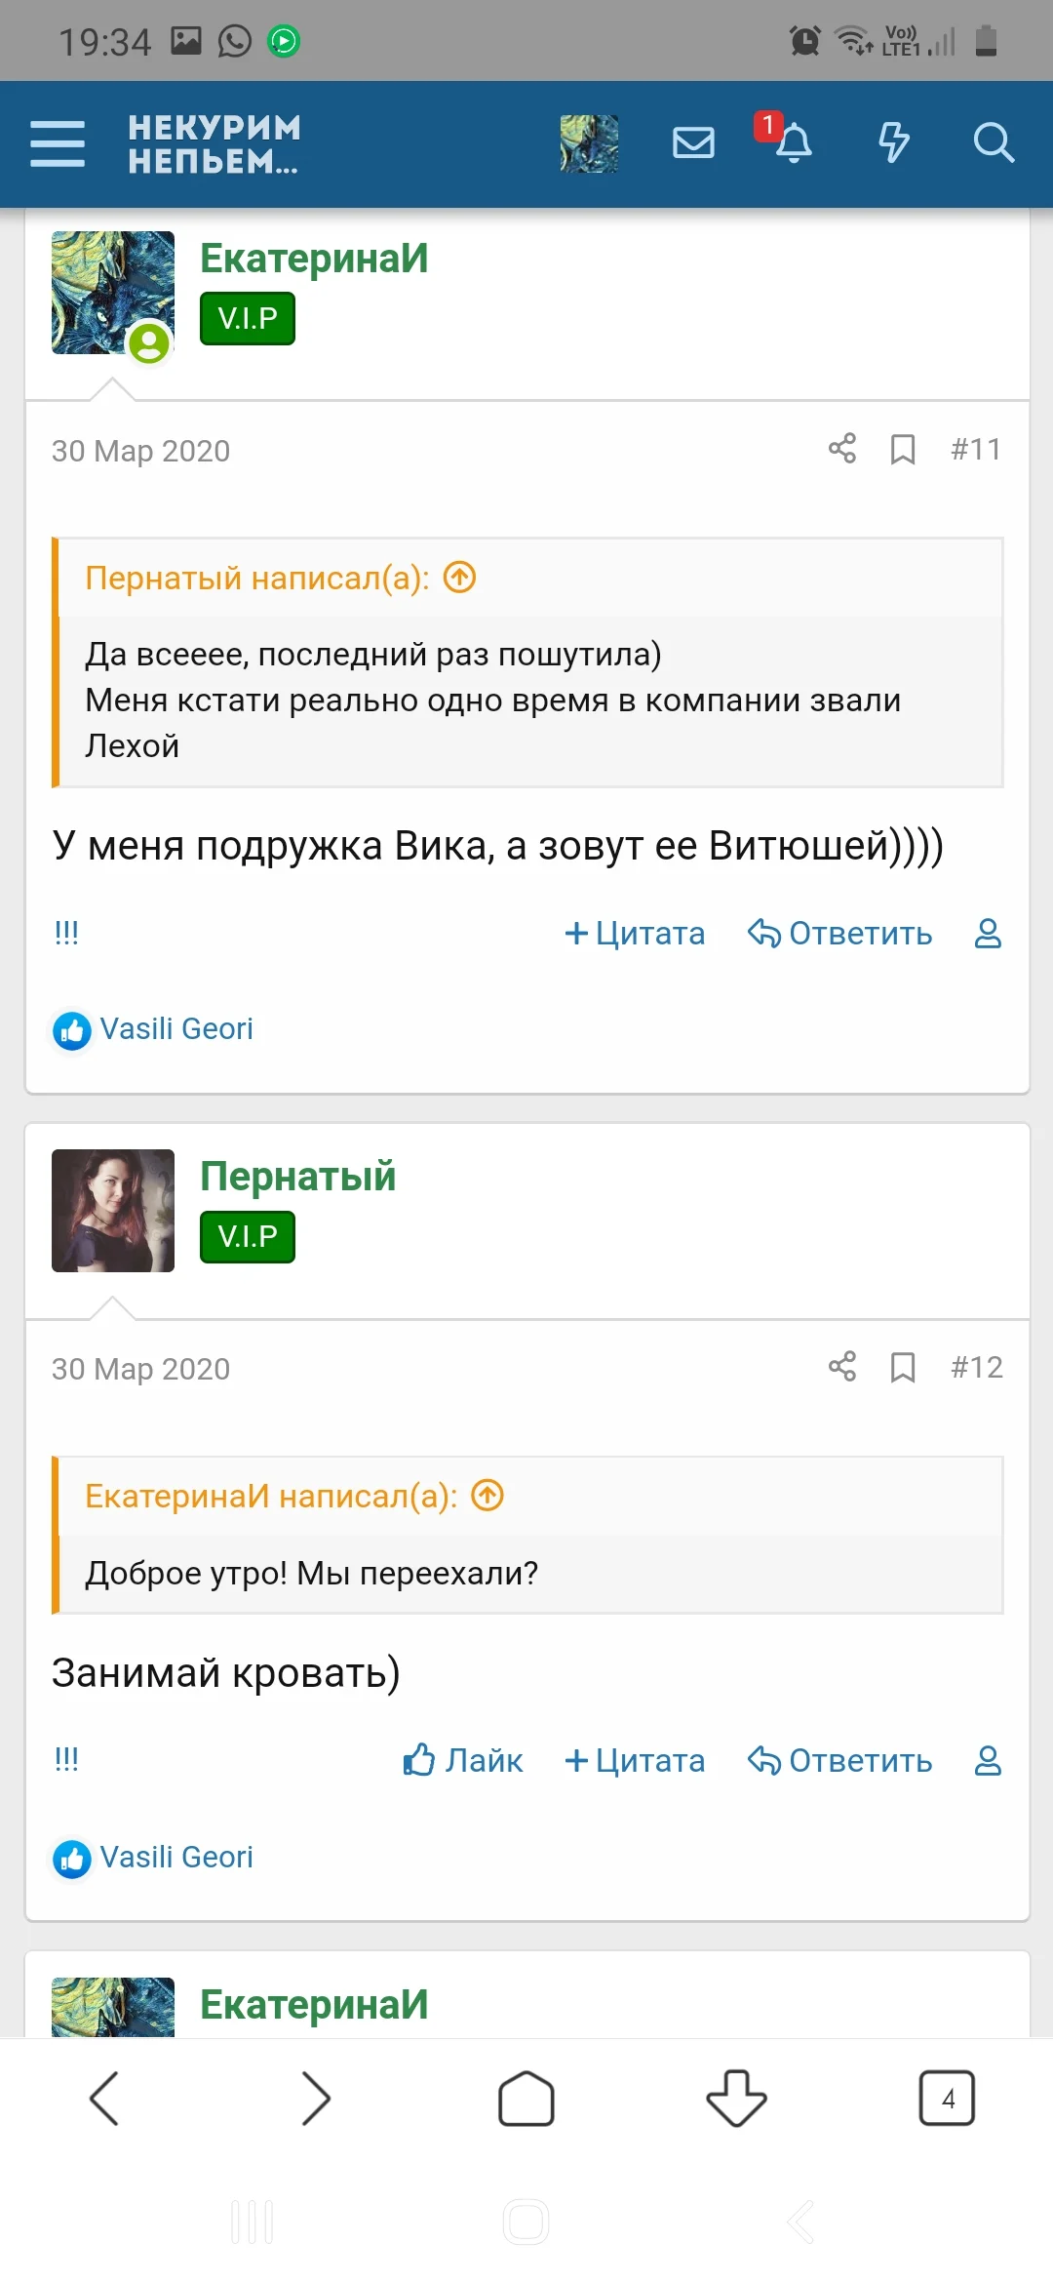Image resolution: width=1053 pixels, height=2283 pixels.
Task: Open Vasili Geori's profile link
Action: pos(177,1028)
